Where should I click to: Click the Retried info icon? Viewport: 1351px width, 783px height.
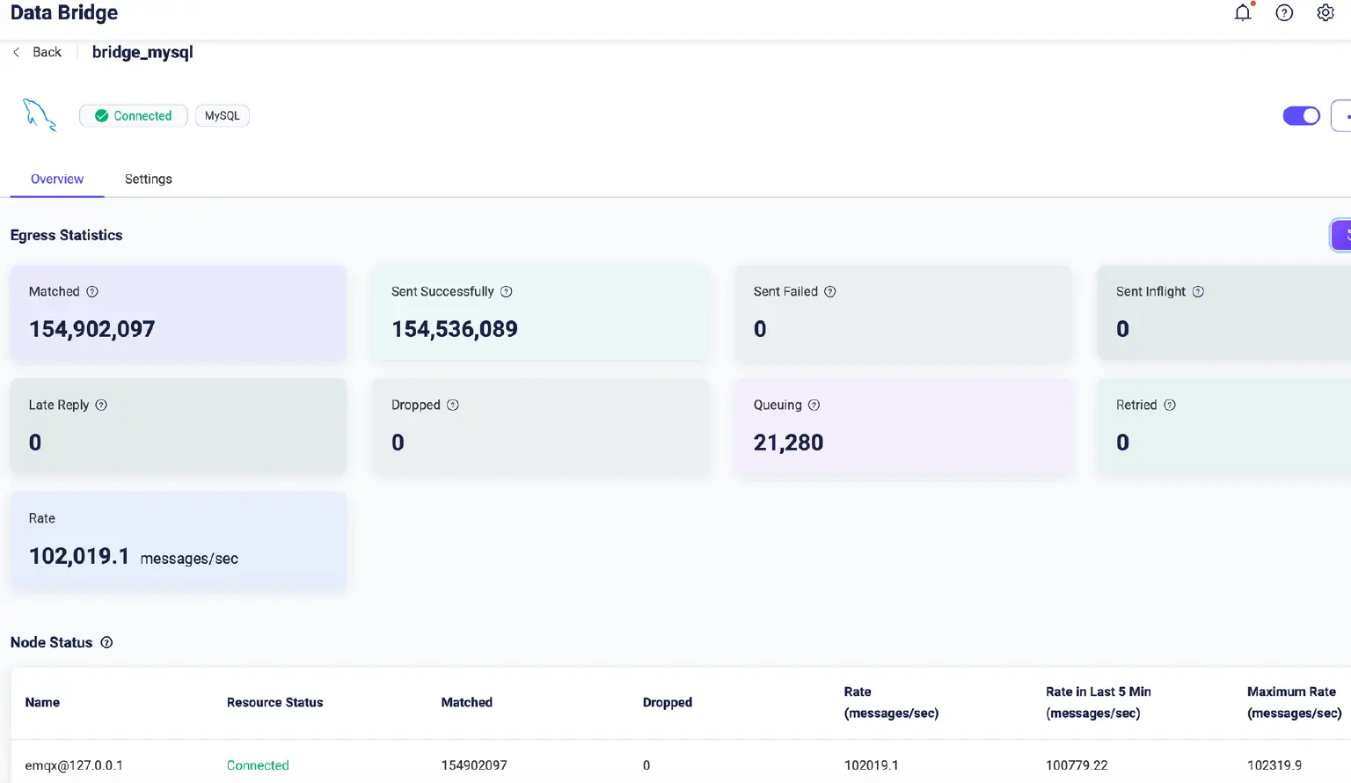click(x=1170, y=406)
